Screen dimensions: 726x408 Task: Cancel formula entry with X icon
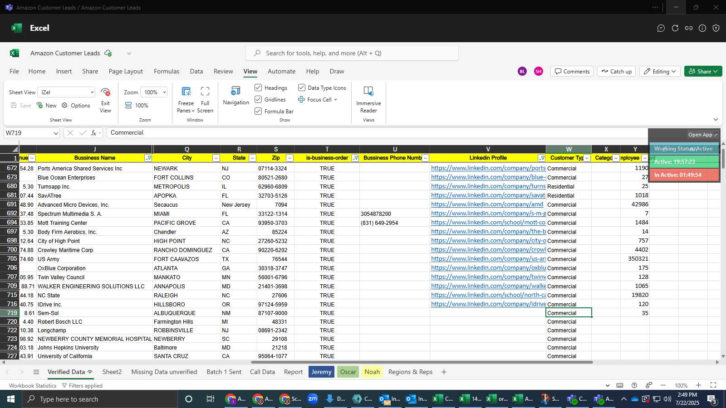tap(70, 133)
